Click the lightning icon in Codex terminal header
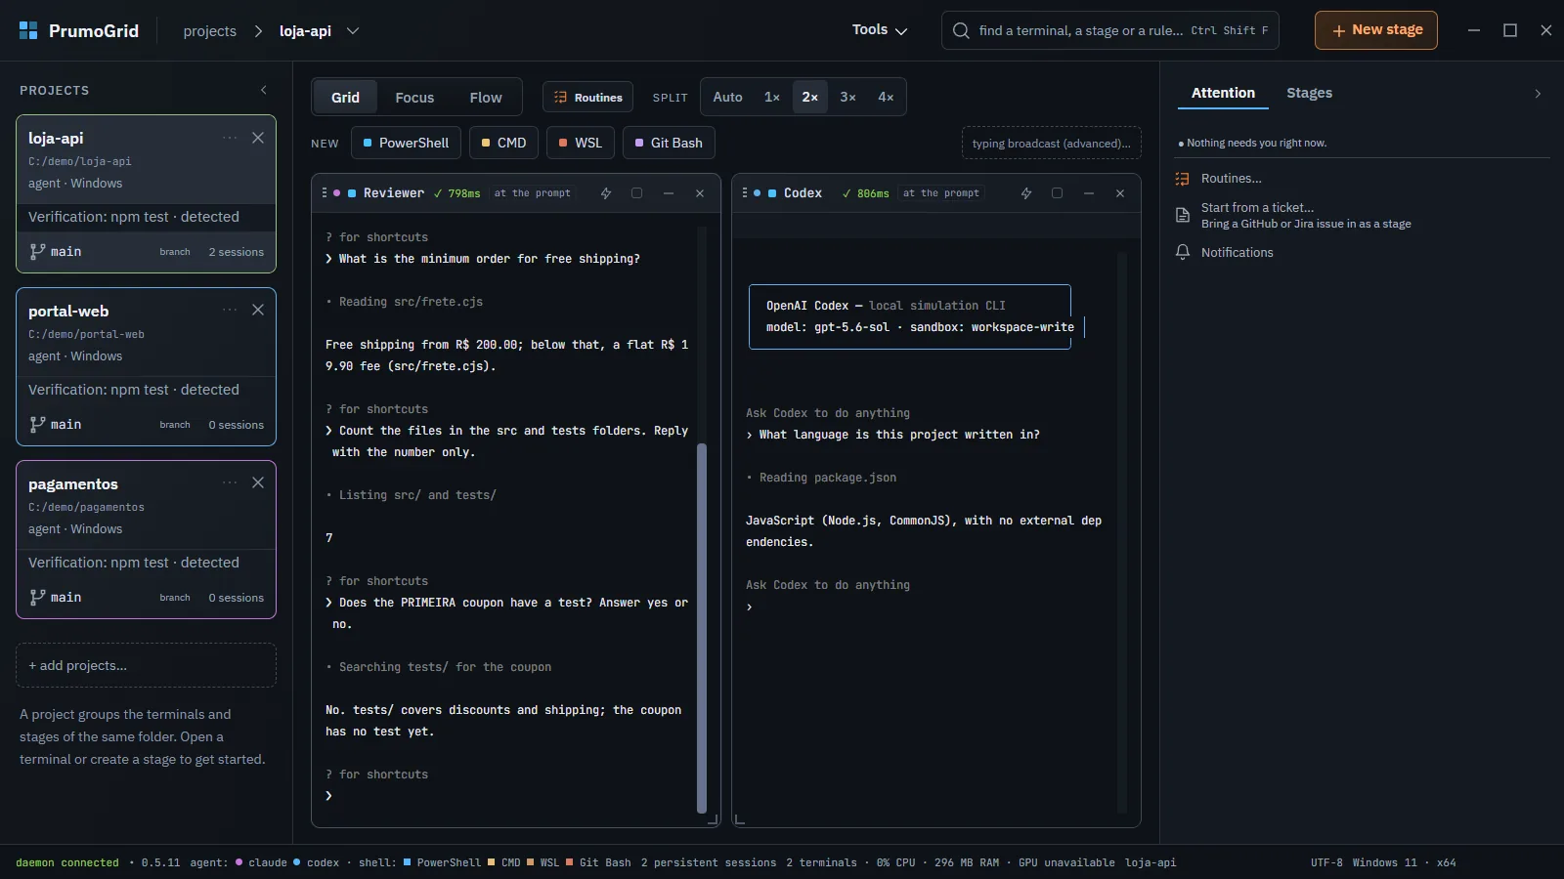The image size is (1564, 879). tap(1026, 193)
